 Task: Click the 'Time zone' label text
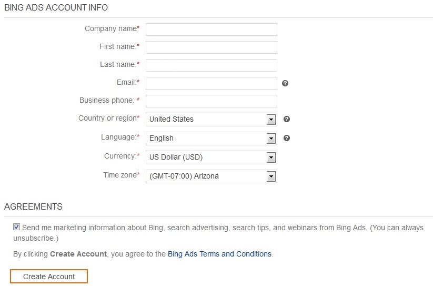click(120, 175)
